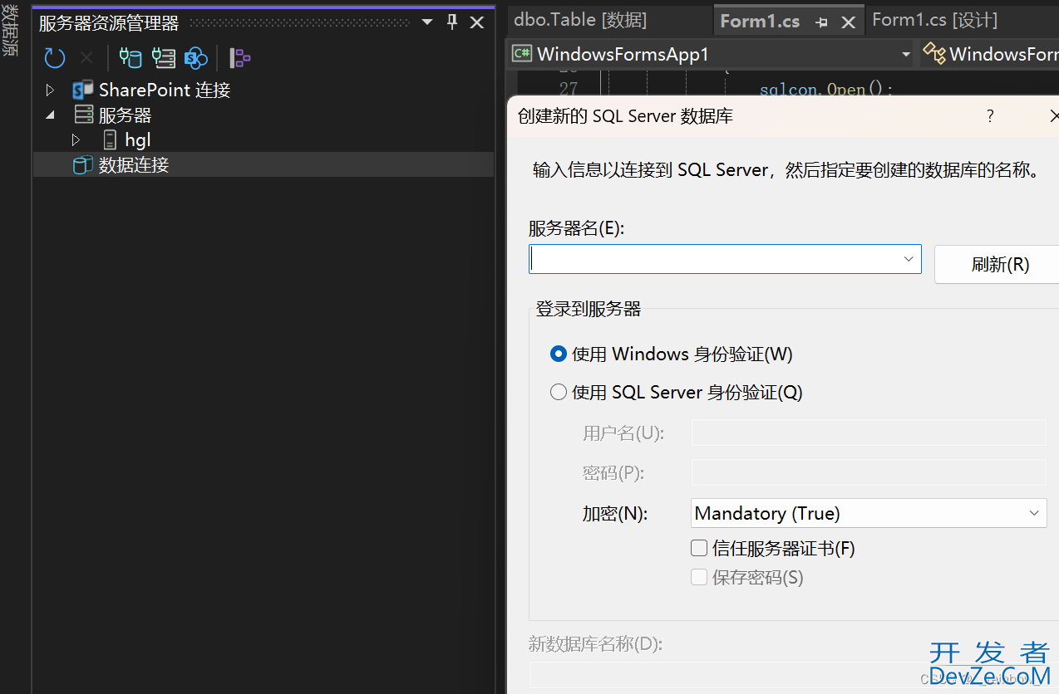Click the C# icon in the project combo
The width and height of the screenshot is (1059, 694).
click(522, 54)
